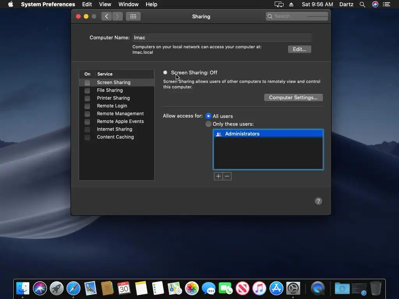
Task: Click Siri icon in the menu bar
Action: pos(375,4)
